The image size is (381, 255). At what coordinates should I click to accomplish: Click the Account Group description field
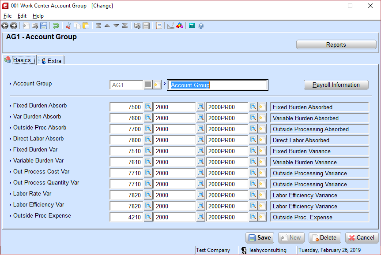[x=218, y=85]
